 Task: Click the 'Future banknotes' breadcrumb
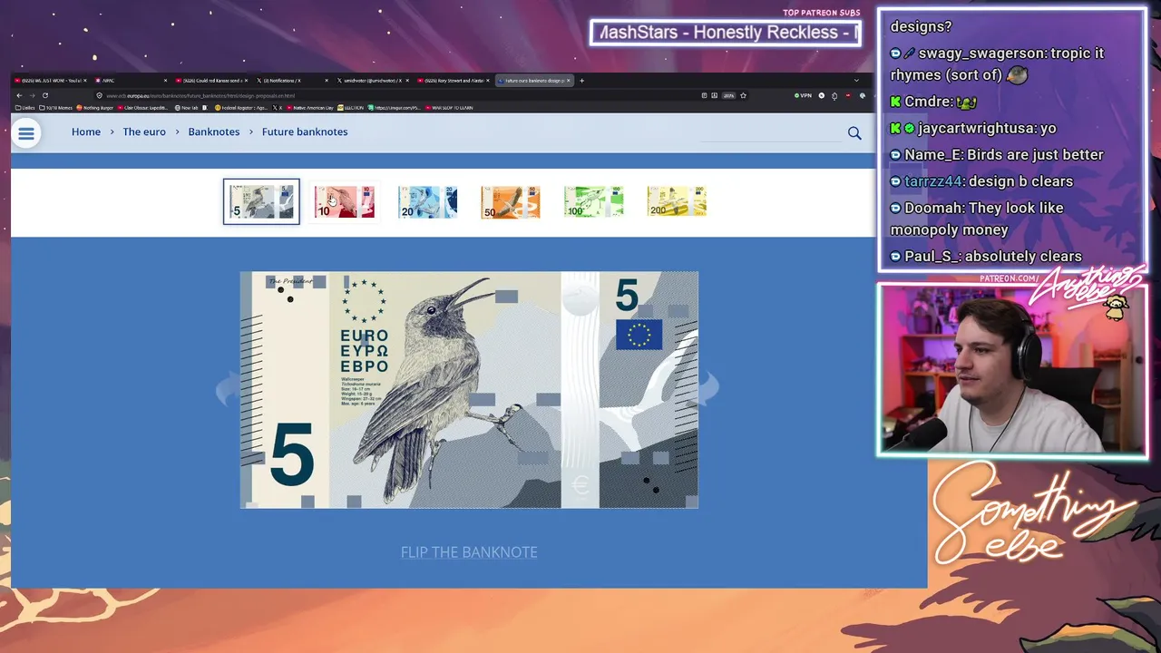tap(305, 132)
